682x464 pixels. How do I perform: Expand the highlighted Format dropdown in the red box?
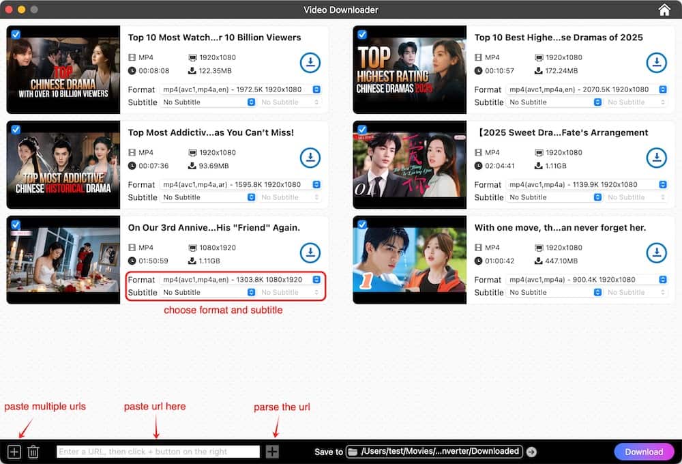(316, 279)
